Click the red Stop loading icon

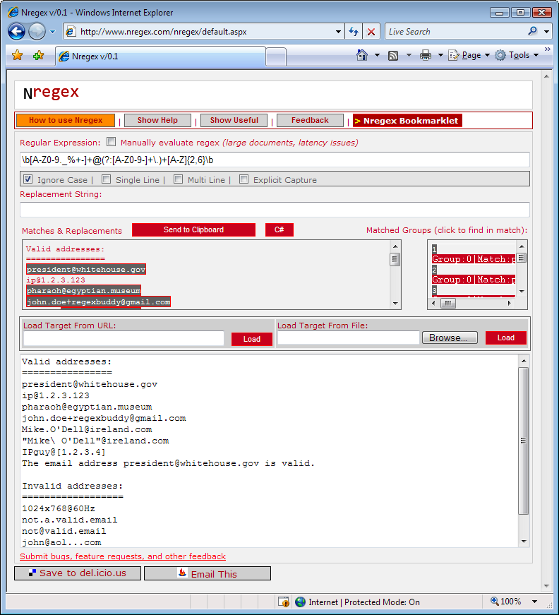[x=371, y=32]
